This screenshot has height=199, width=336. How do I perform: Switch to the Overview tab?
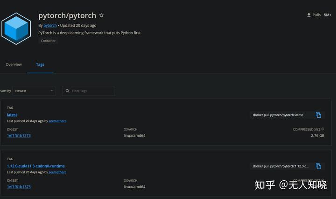pos(14,64)
